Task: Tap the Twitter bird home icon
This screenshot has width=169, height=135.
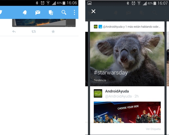Action: pyautogui.click(x=1, y=12)
